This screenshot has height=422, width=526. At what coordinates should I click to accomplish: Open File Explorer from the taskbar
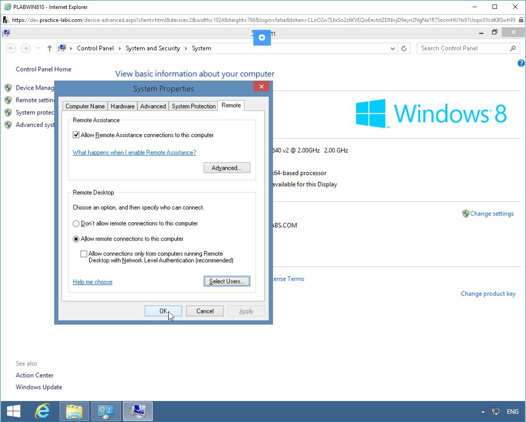[x=74, y=411]
